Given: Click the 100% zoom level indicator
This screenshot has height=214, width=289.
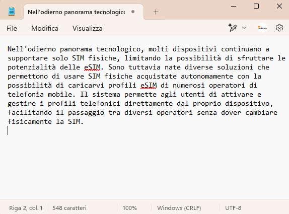Looking at the screenshot, I should coord(130,208).
